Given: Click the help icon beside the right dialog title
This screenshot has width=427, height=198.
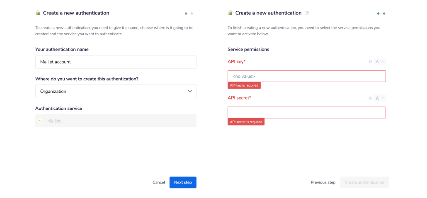Looking at the screenshot, I should pos(307,13).
